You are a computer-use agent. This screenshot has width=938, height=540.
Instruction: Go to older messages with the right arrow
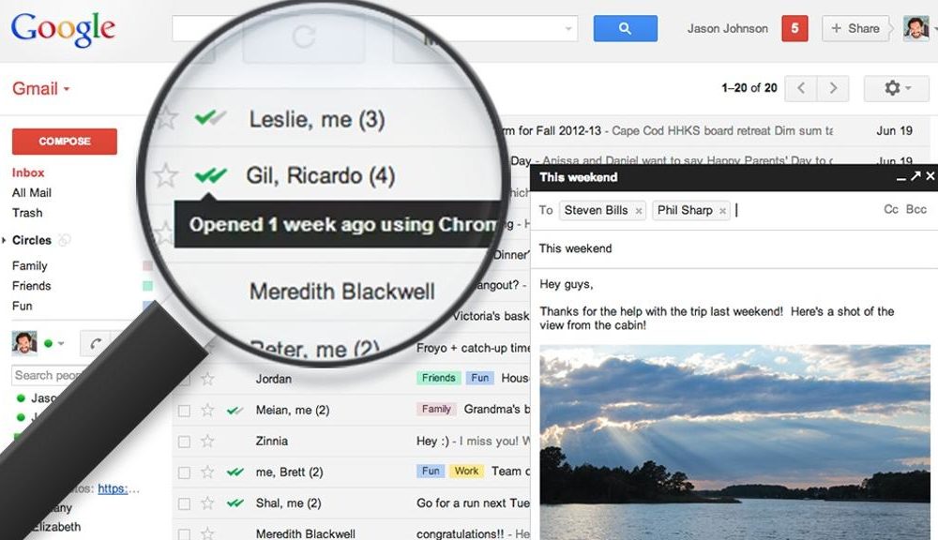(833, 87)
